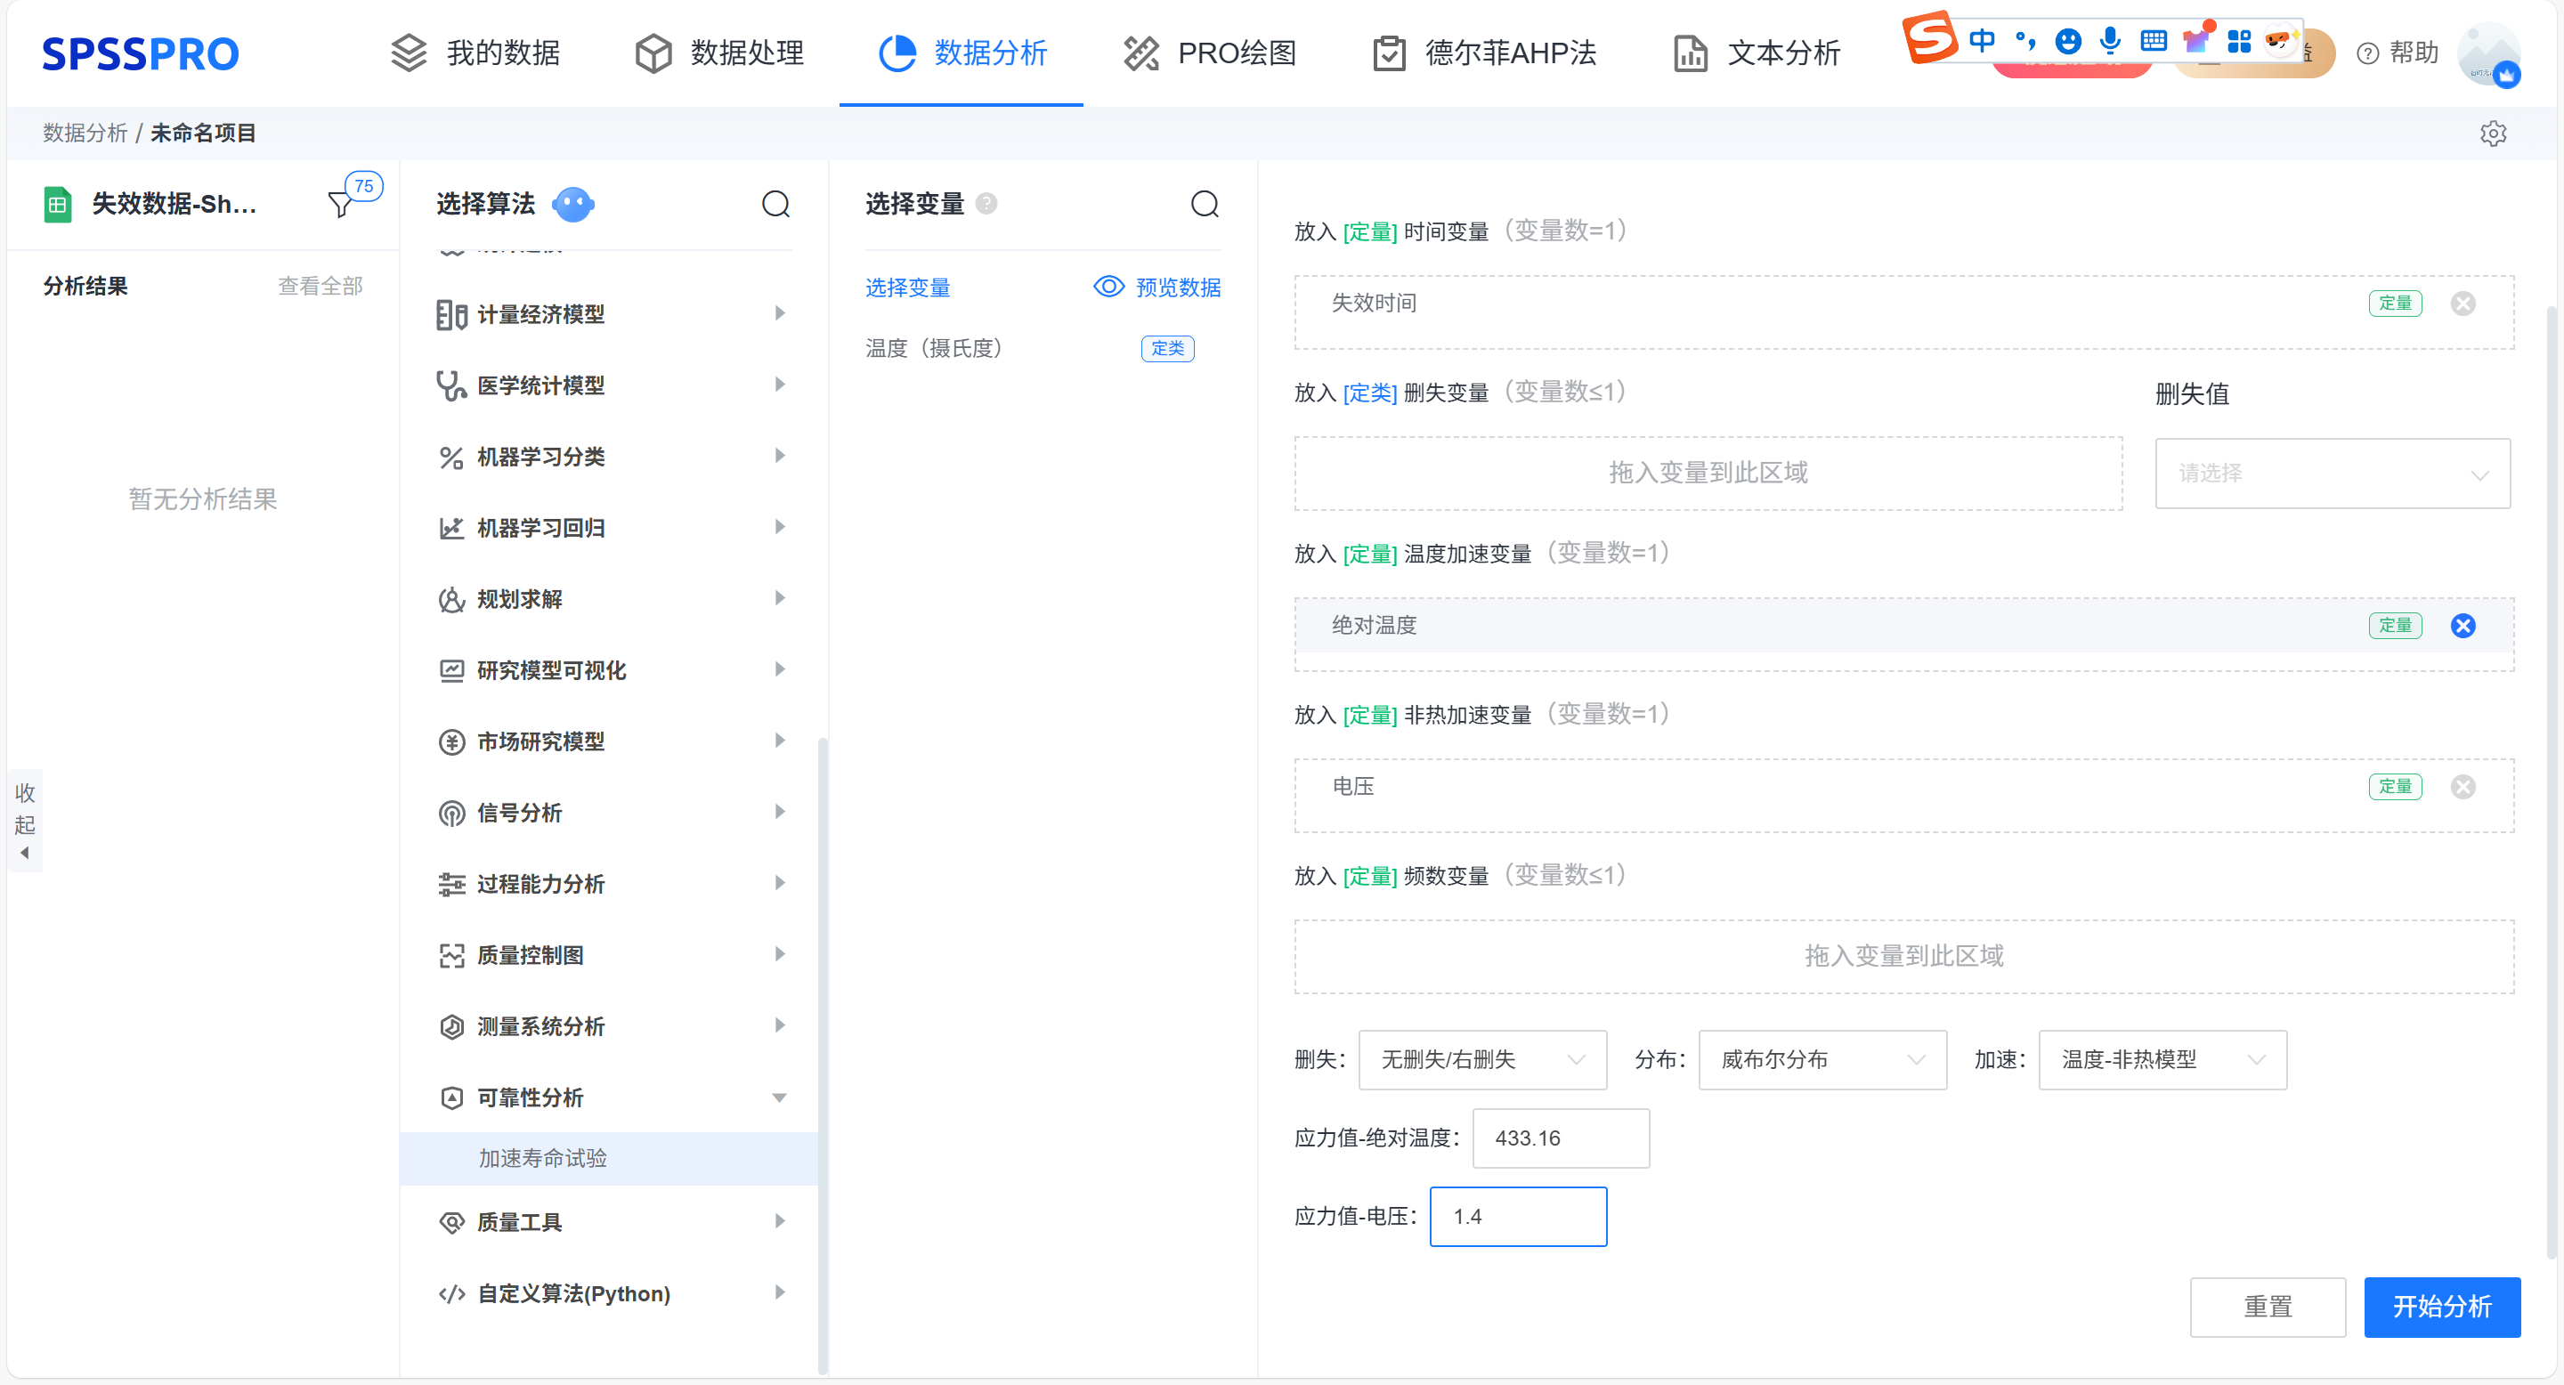Click 预览数据 eye preview link

[x=1156, y=288]
